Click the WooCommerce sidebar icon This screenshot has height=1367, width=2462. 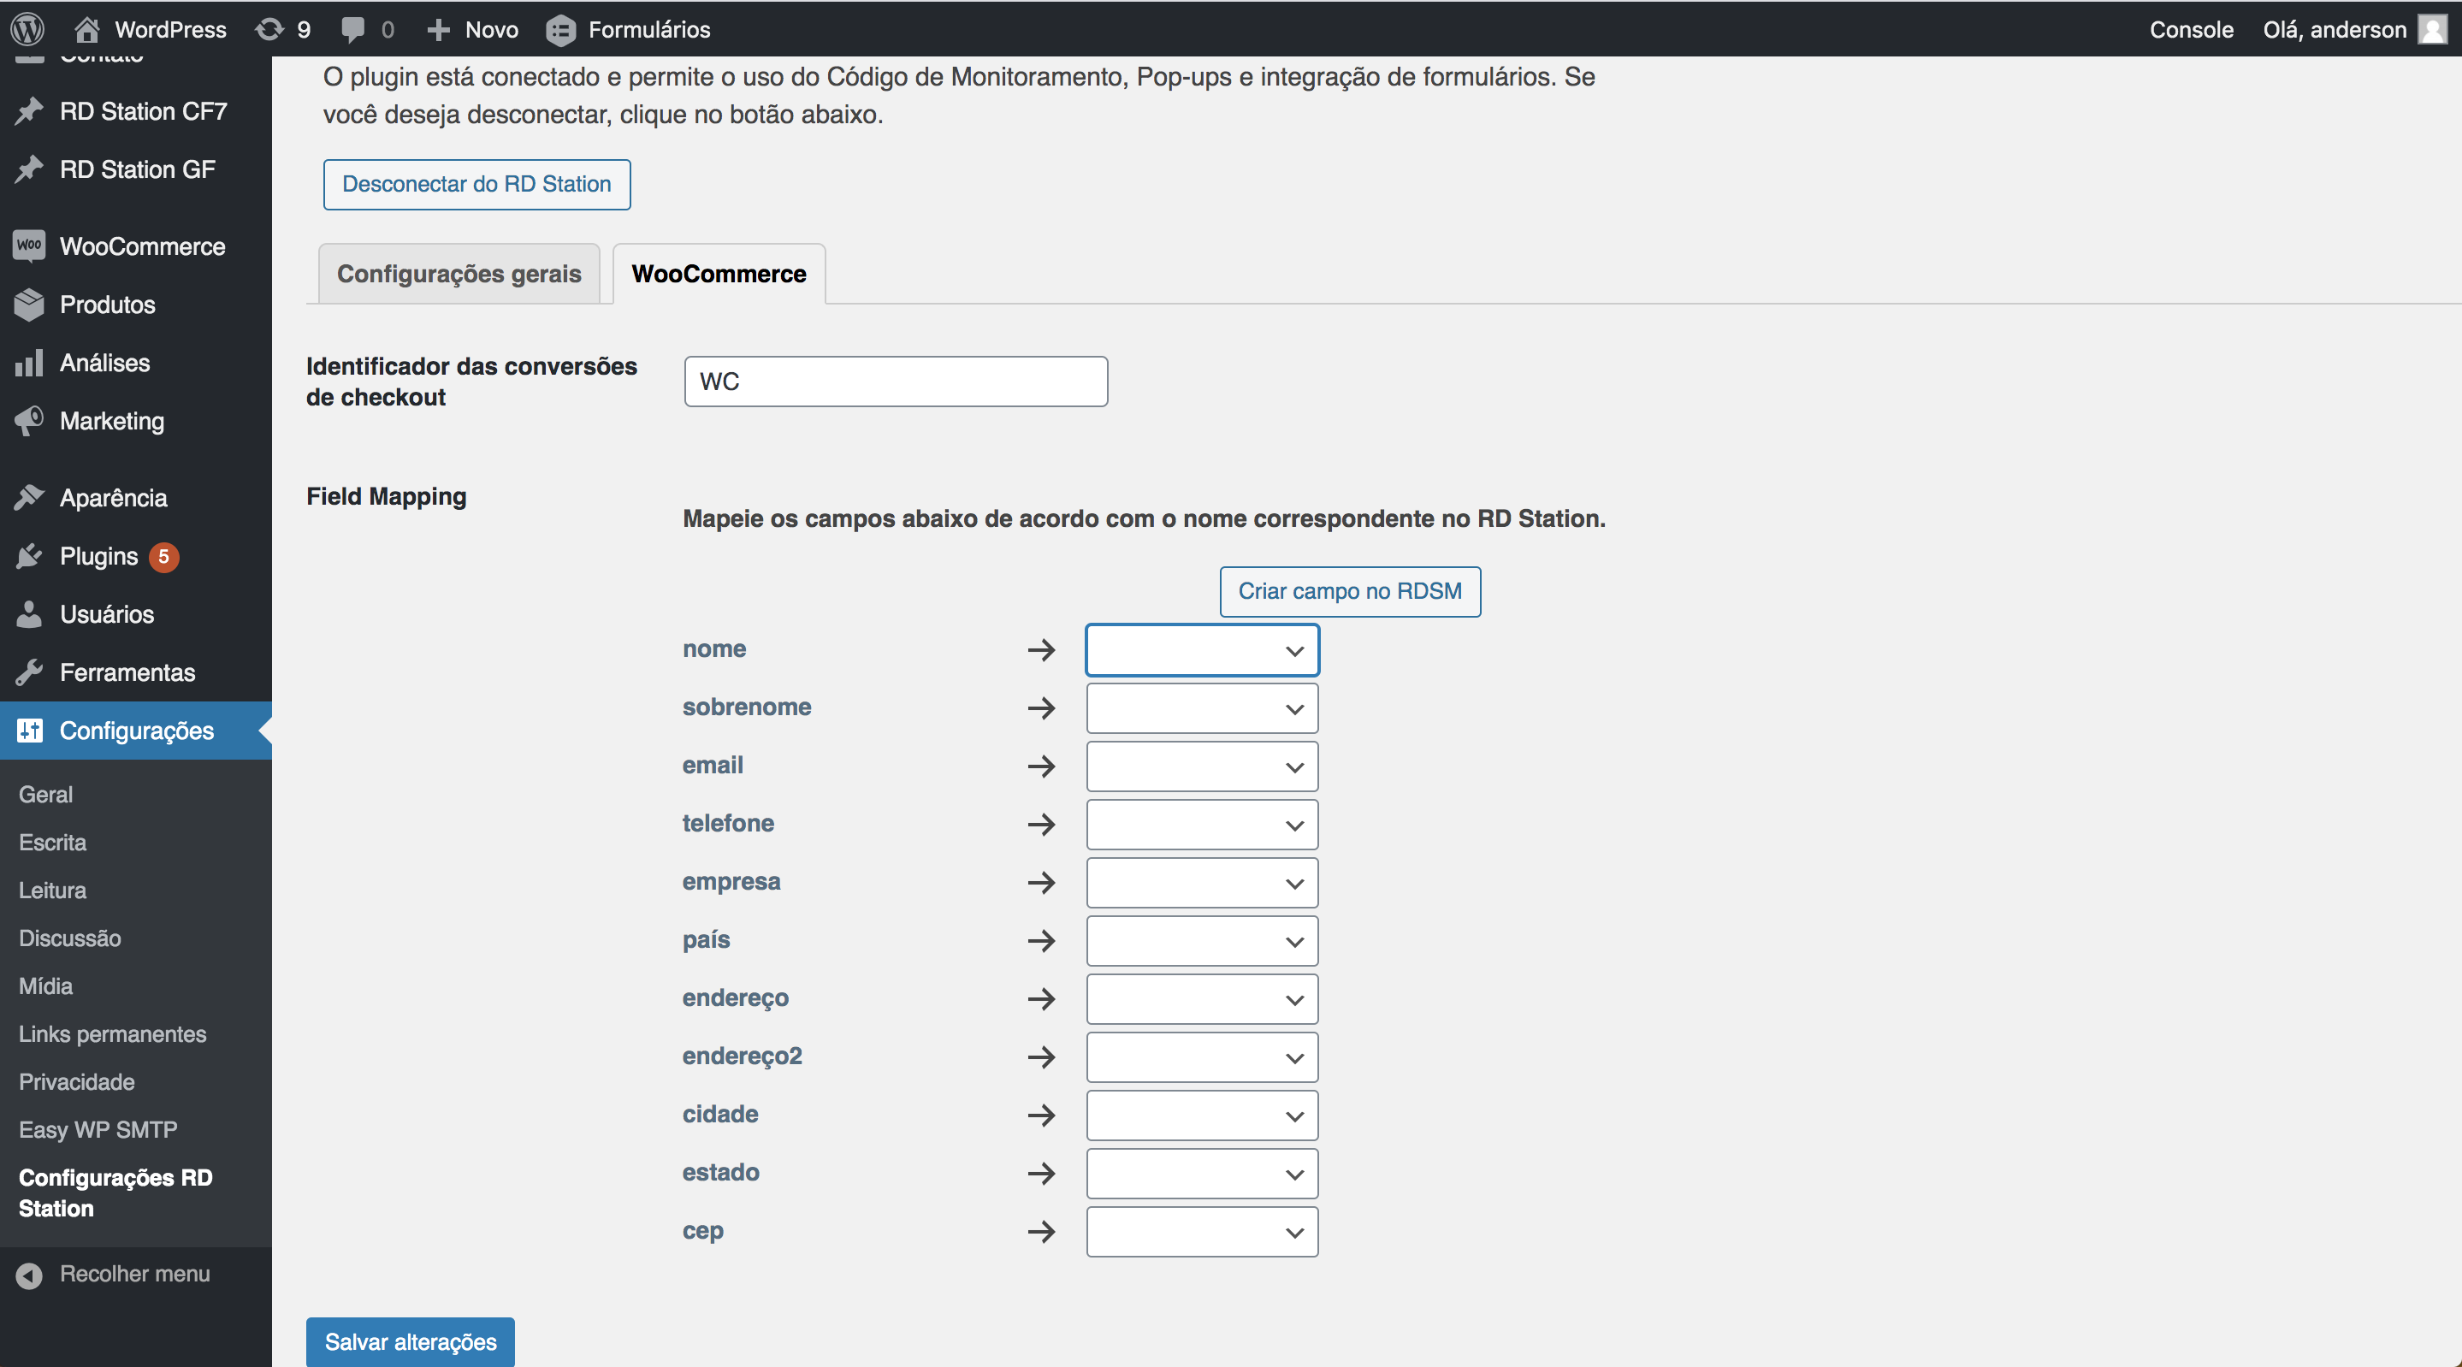[x=30, y=246]
